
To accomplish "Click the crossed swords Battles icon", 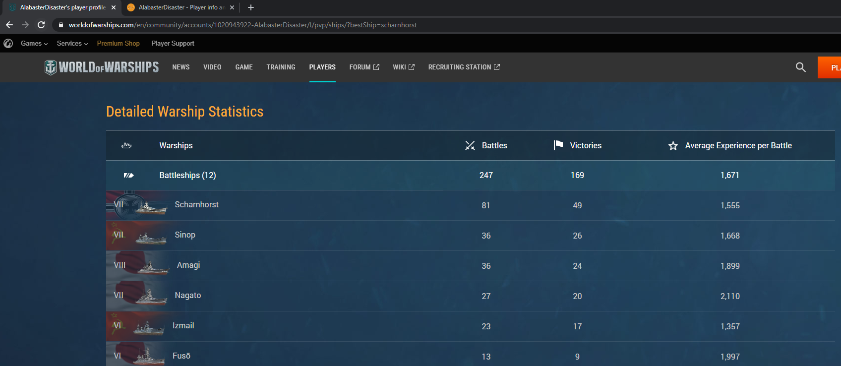I will 470,145.
